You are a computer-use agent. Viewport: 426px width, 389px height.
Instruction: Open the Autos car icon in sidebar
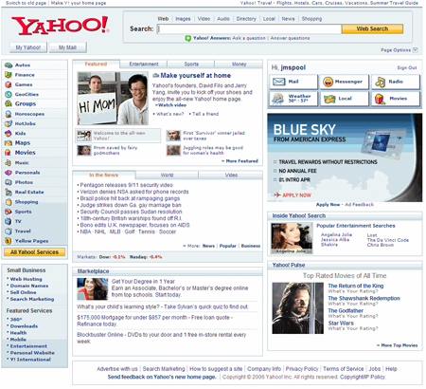pos(9,65)
